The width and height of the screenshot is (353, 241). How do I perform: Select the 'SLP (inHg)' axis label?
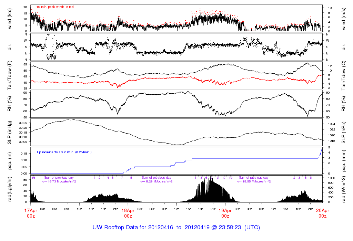click(9, 133)
